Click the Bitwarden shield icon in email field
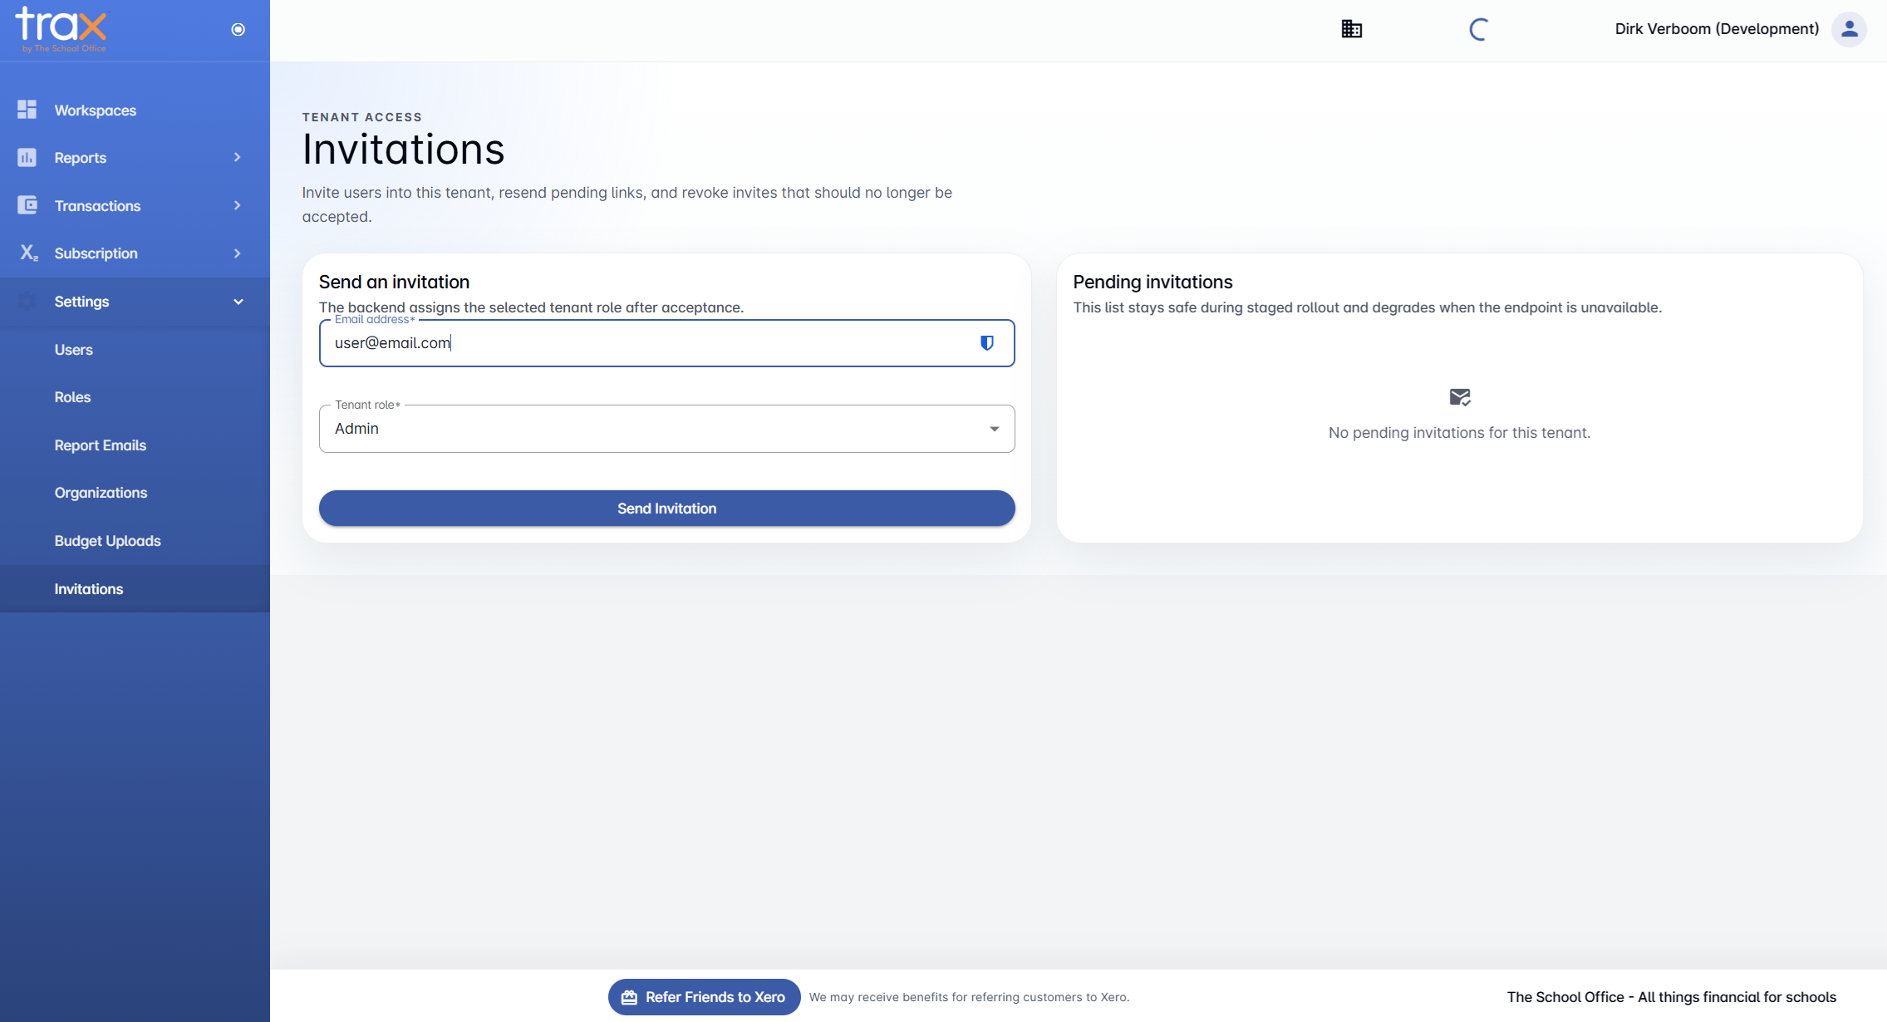Image resolution: width=1887 pixels, height=1022 pixels. (987, 343)
